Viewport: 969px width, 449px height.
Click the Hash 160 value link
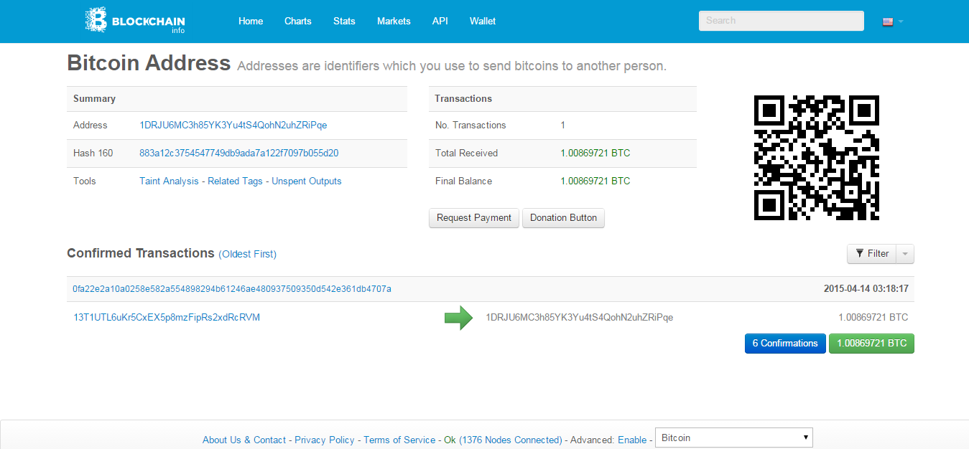(x=239, y=153)
